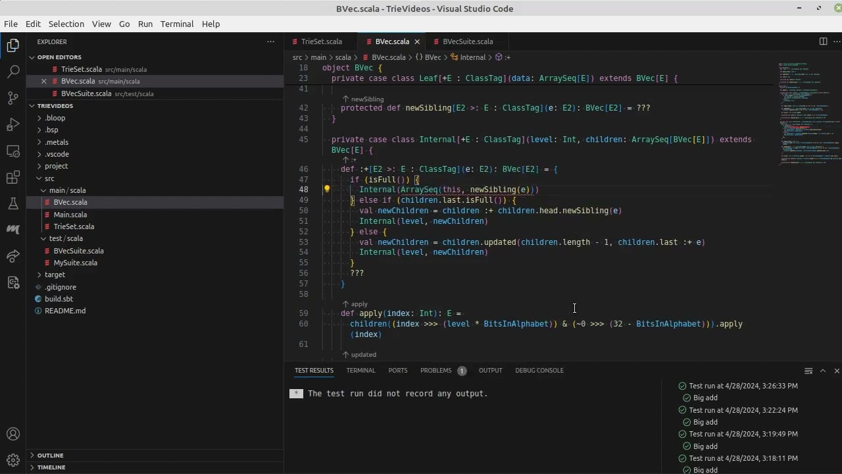Collapse test/scala folder
This screenshot has width=842, height=474.
click(66, 238)
